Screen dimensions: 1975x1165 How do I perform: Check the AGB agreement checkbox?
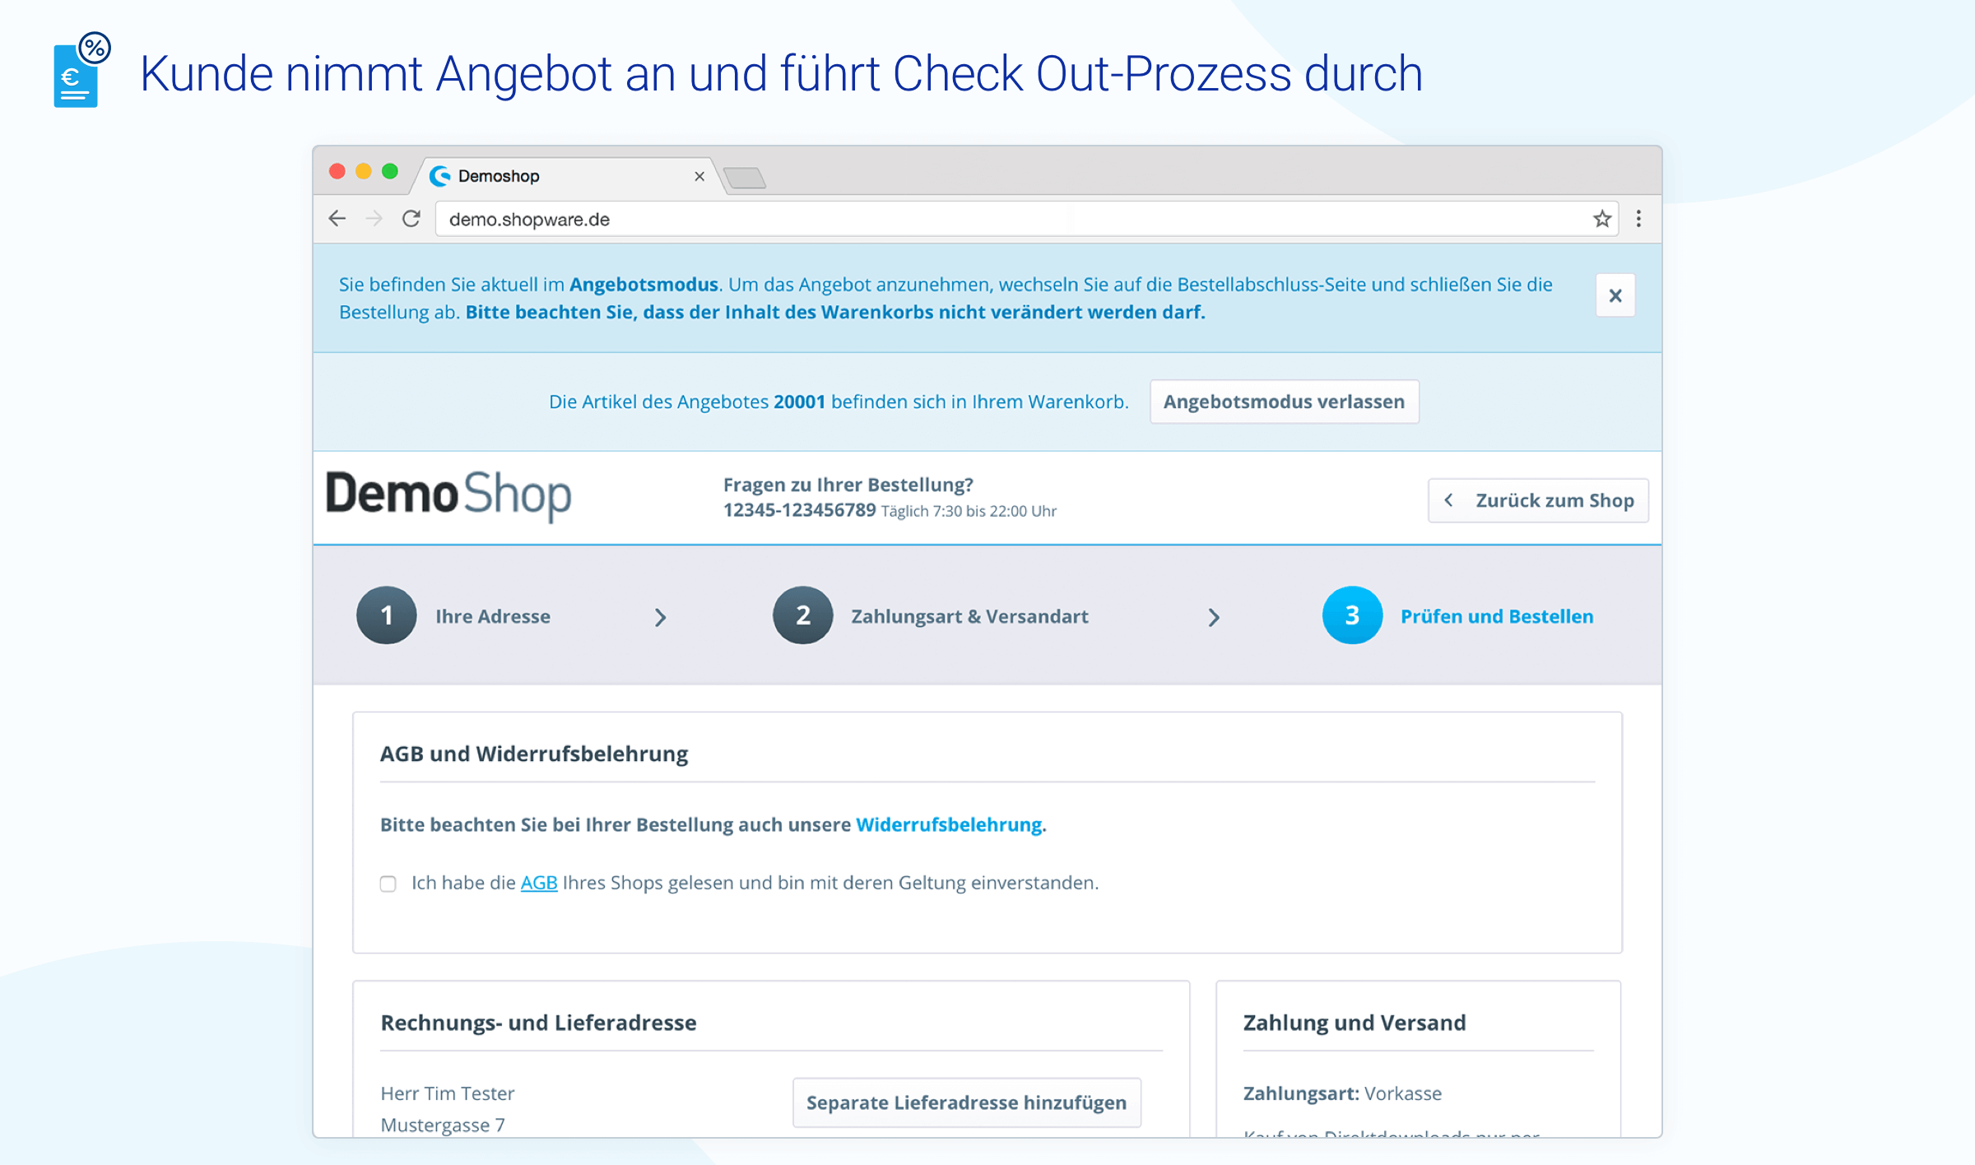(388, 884)
